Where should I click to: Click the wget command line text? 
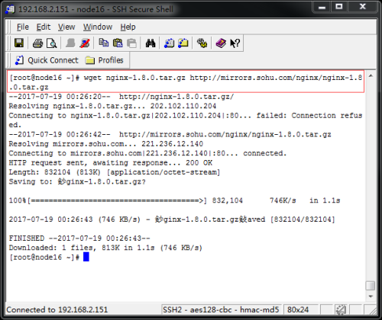point(186,82)
